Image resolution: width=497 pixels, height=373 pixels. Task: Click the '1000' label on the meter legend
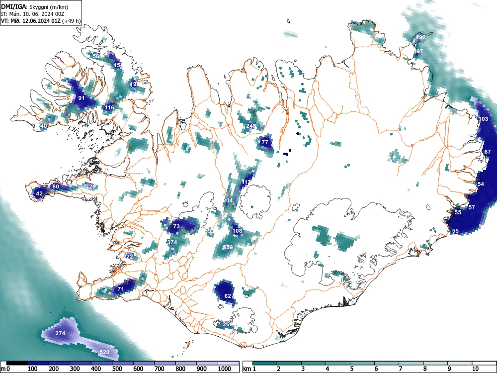coord(224,369)
